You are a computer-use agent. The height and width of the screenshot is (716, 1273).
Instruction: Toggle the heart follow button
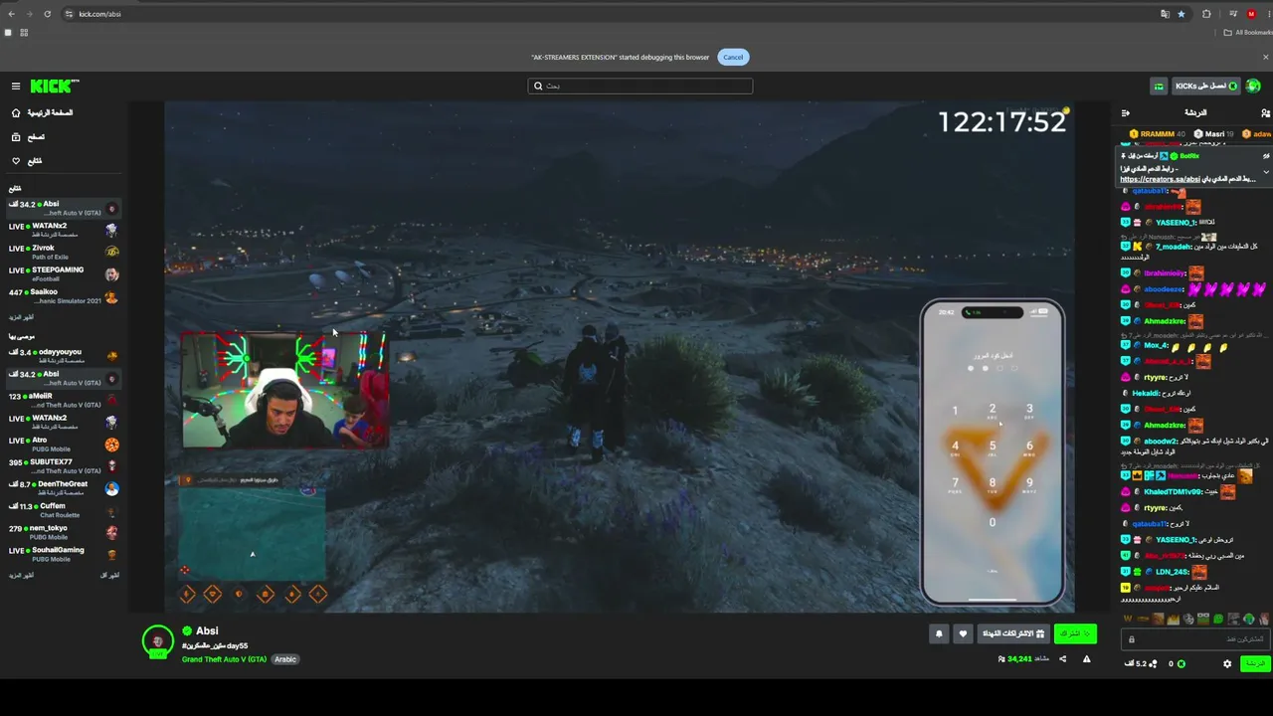pos(962,633)
